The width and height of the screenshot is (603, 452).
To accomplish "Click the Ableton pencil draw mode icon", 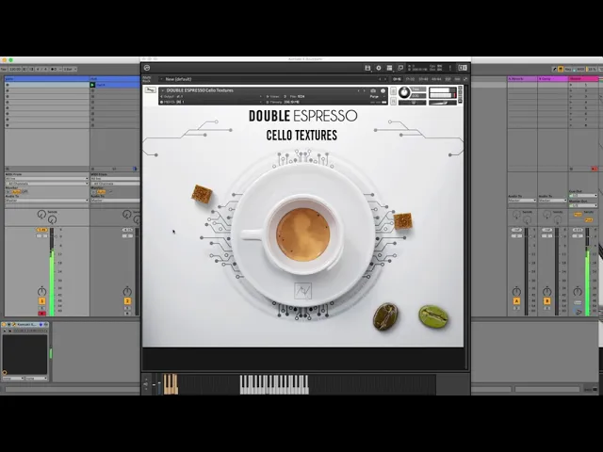I will 554,69.
